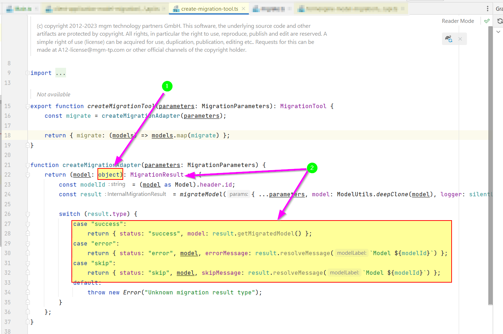
Task: Expand the folded import block
Action: 27,73
